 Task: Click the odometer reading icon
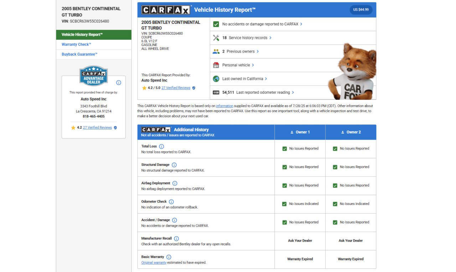[x=216, y=92]
